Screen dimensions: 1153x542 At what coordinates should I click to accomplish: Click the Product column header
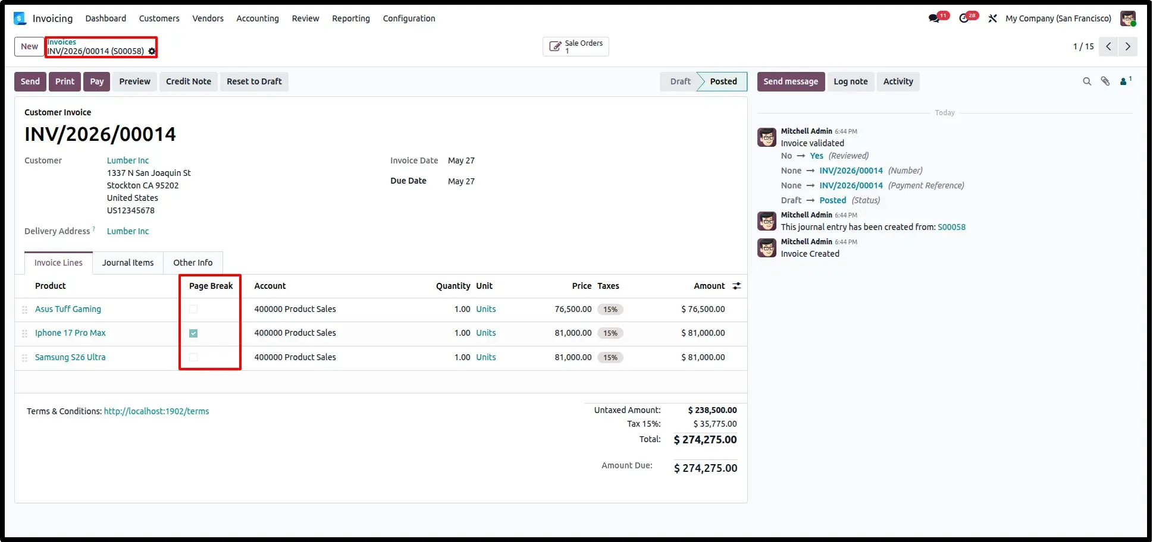point(50,286)
